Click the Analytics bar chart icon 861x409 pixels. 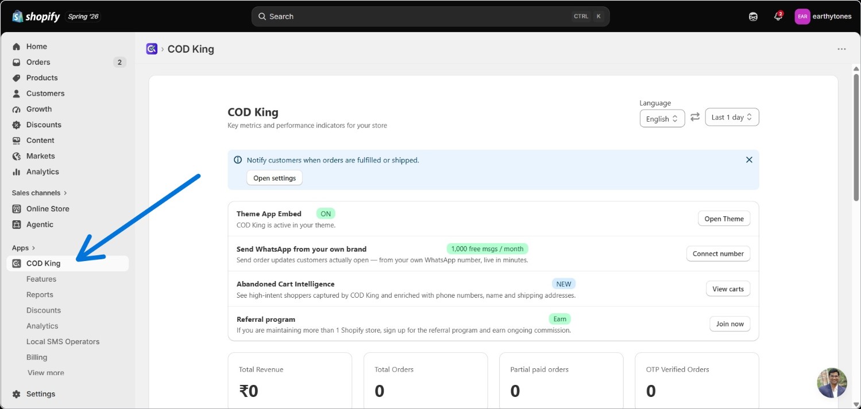[x=16, y=172]
